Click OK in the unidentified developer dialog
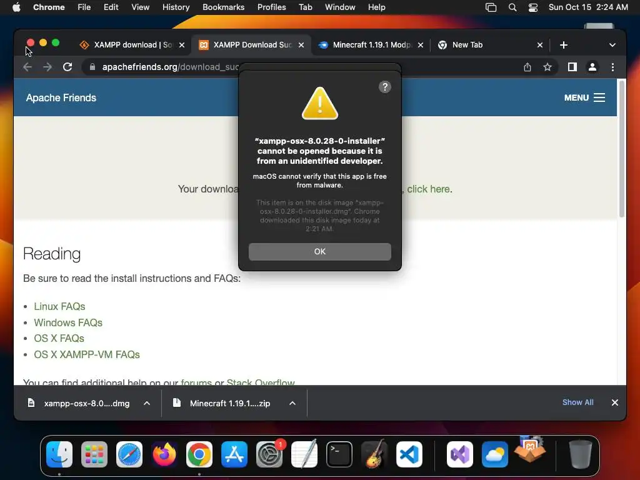 (319, 251)
